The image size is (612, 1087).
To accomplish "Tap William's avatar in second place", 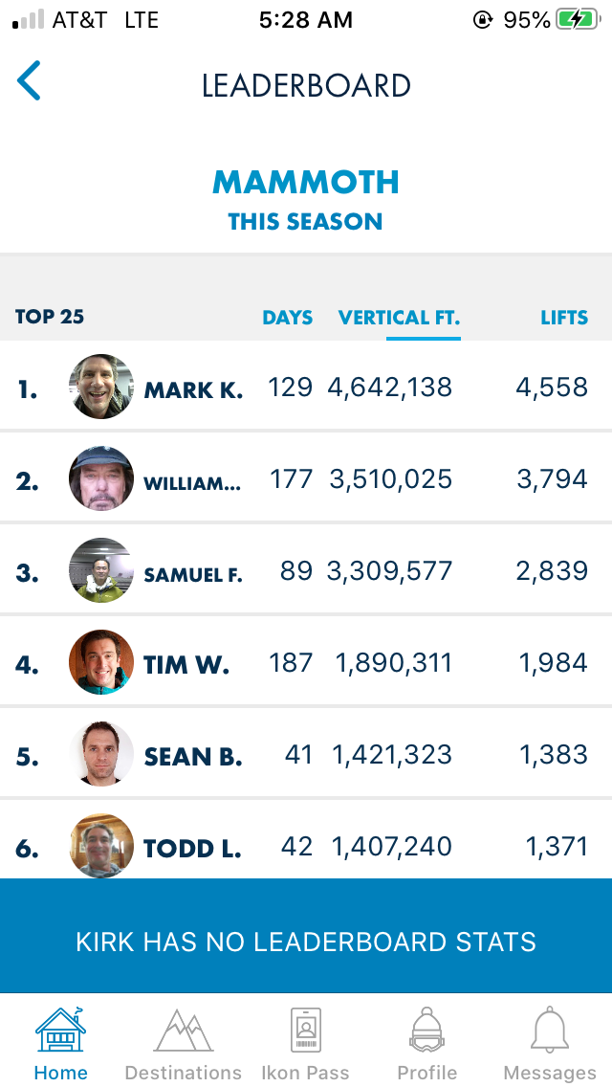I will coord(101,479).
